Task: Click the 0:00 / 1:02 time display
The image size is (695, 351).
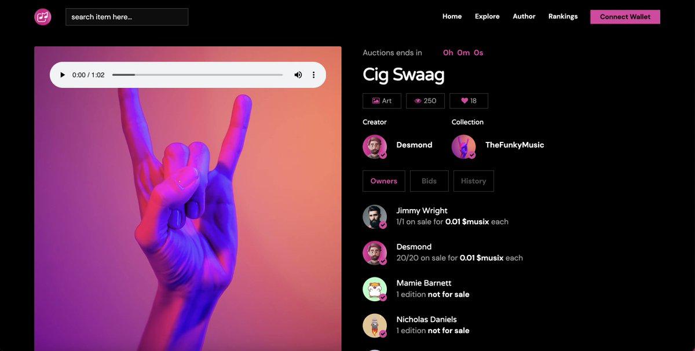Action: coord(88,75)
